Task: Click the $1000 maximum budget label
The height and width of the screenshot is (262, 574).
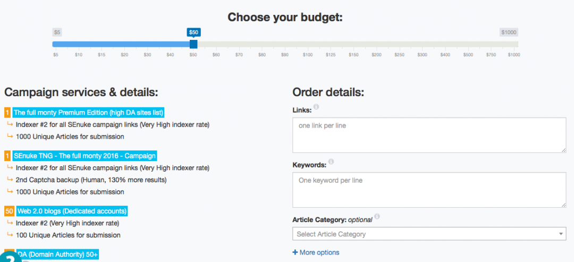Action: 509,32
